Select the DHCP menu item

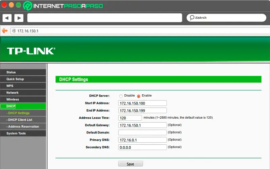tap(23, 106)
